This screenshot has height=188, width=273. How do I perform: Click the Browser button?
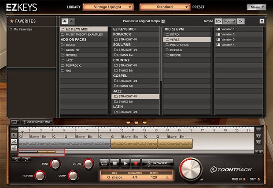click(158, 163)
